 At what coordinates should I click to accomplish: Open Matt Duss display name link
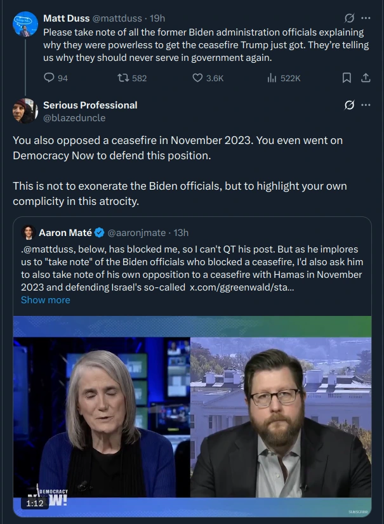(x=66, y=18)
